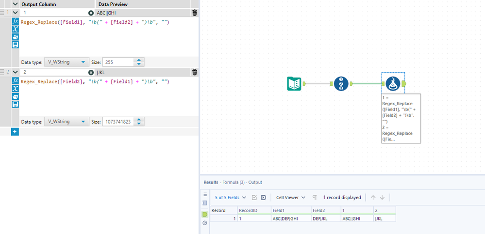Click the Size field showing 1073741823
The height and width of the screenshot is (234, 485).
(118, 122)
